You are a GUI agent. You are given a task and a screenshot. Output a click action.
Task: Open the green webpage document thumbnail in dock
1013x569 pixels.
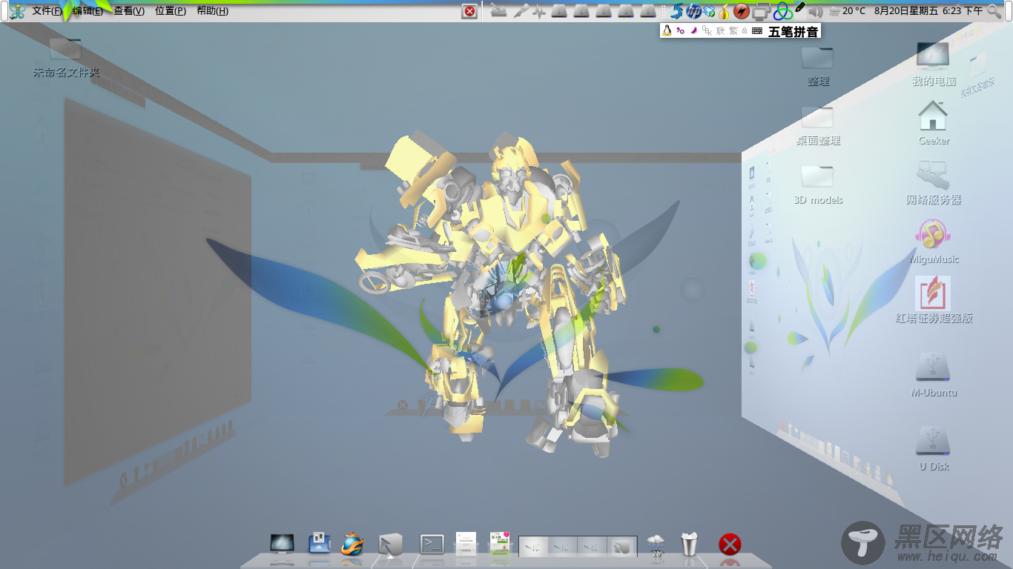(x=501, y=543)
